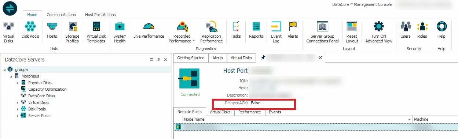Viewport: 458px width, 139px height.
Task: Open the Recorded Performance dropdown arrow
Action: [194, 41]
